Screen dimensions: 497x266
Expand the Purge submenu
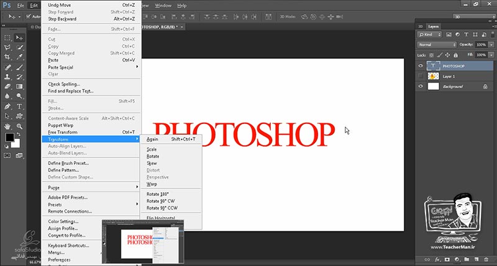coord(91,187)
